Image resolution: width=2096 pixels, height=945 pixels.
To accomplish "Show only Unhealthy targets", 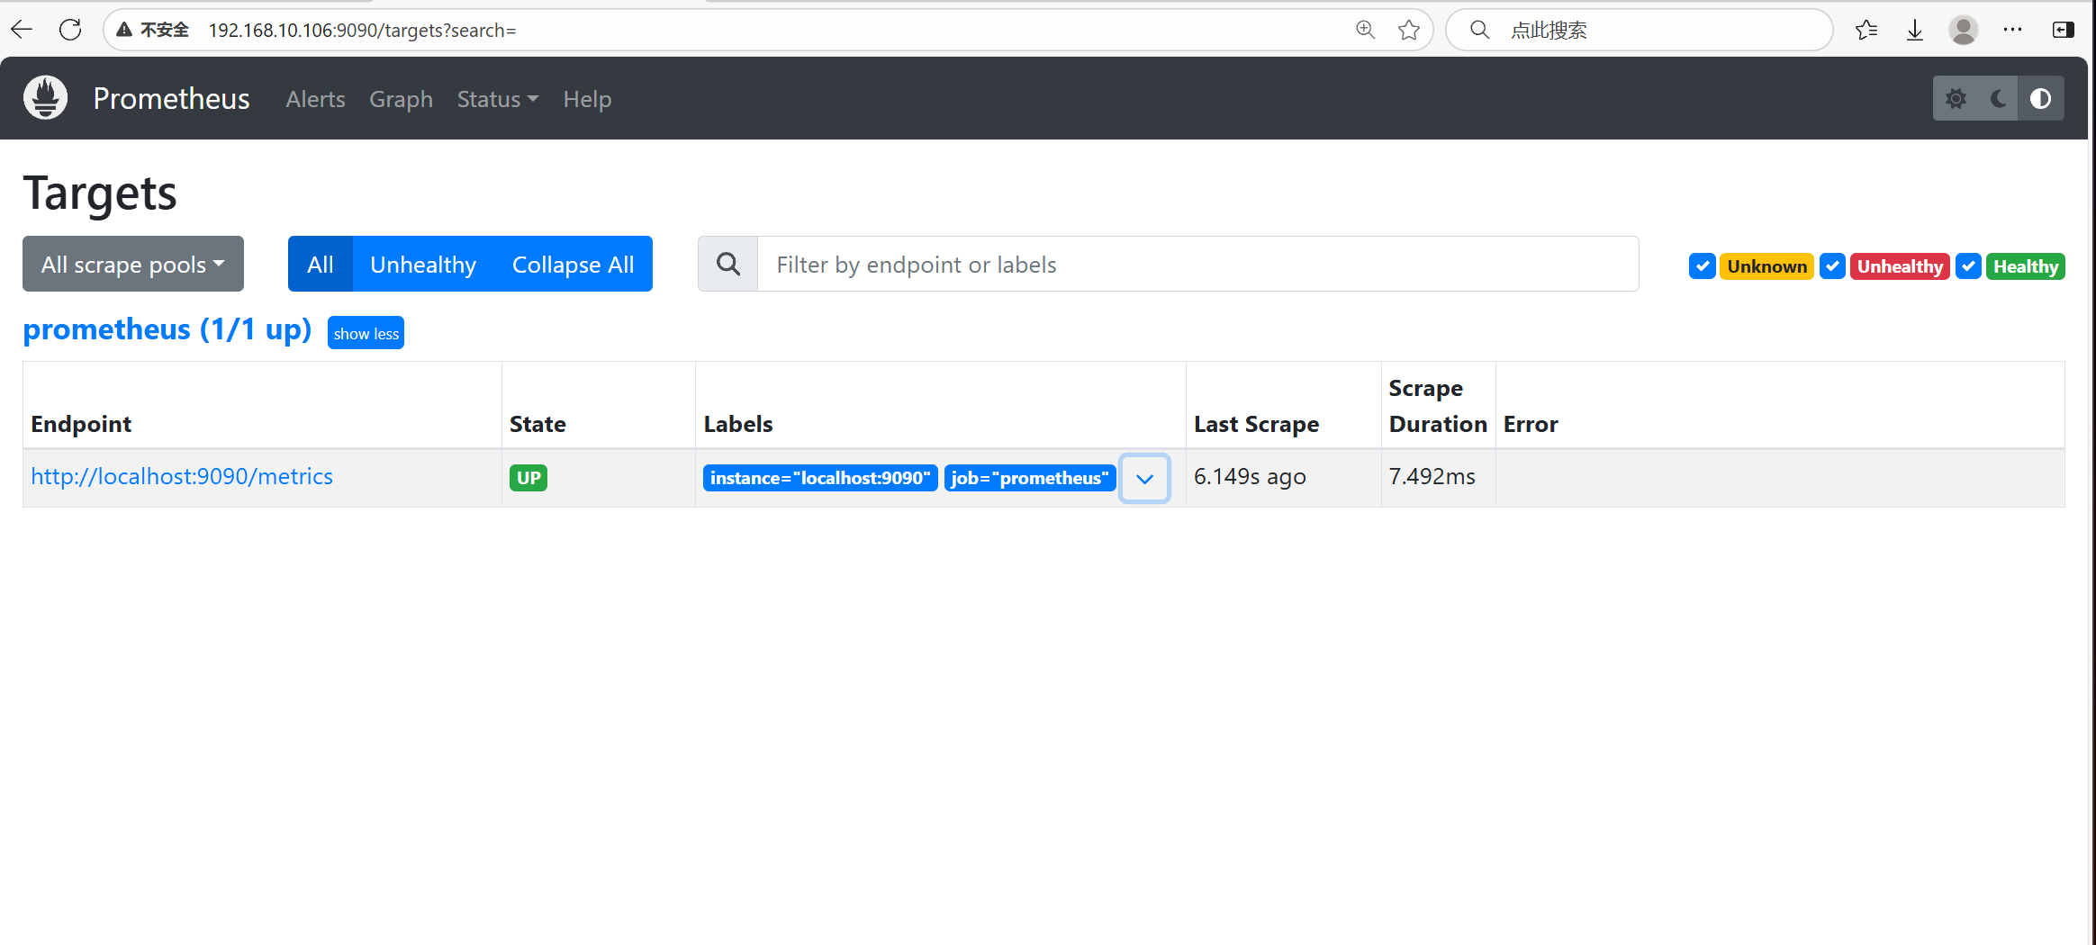I will pos(423,264).
